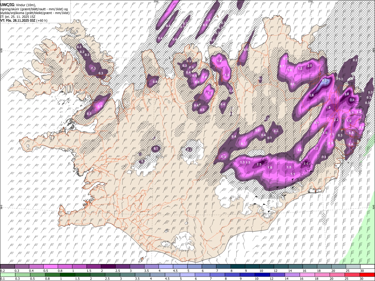Click the white swatch starting at 30 in the top scale
This screenshot has width=375, height=281.
point(367,266)
